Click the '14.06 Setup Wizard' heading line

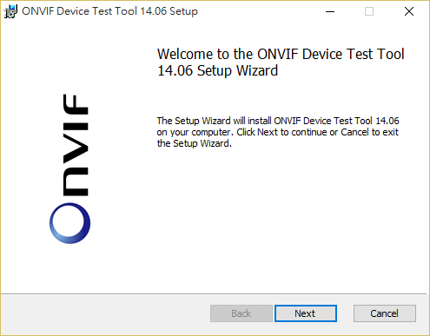tap(217, 70)
